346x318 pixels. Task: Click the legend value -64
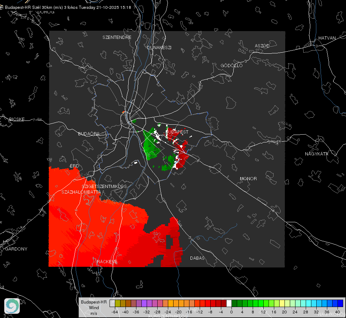coord(115,312)
